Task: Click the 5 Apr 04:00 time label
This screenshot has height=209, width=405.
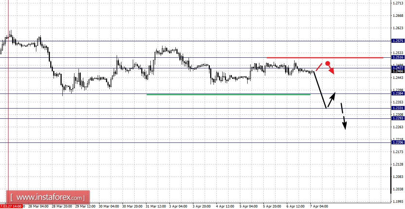Action: click(249, 206)
